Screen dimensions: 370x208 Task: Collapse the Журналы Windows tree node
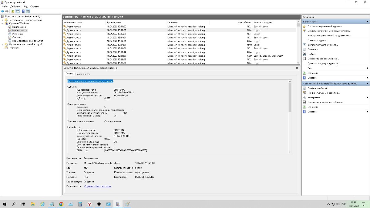[2, 23]
